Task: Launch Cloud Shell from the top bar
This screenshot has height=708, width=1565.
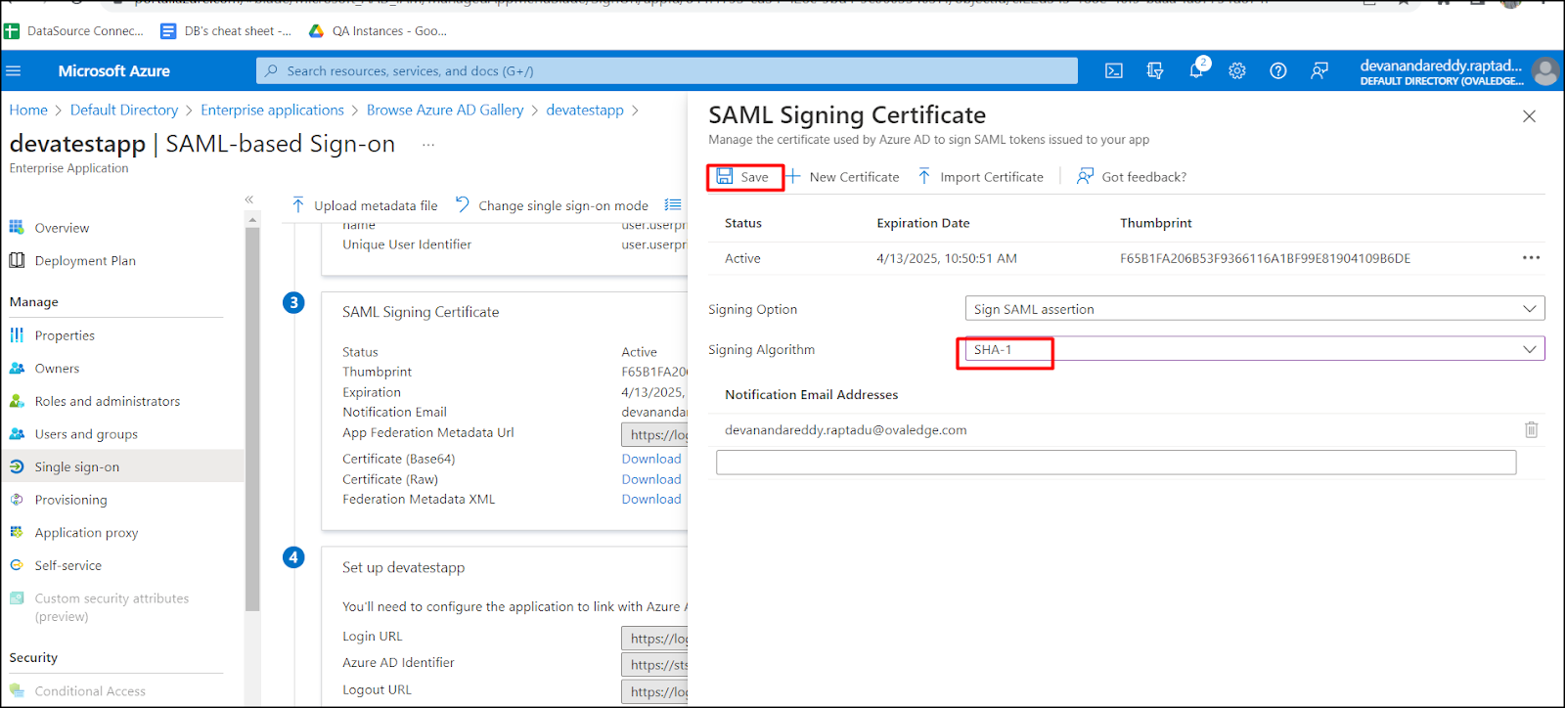Action: tap(1114, 70)
